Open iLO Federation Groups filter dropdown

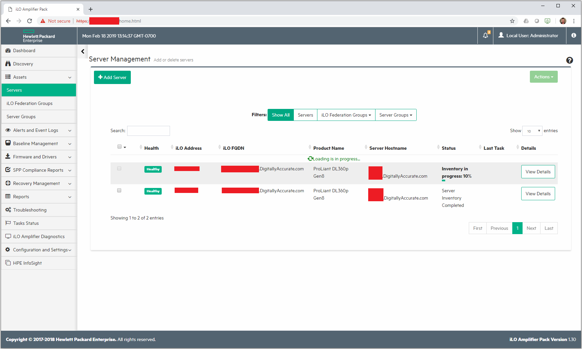(x=346, y=115)
